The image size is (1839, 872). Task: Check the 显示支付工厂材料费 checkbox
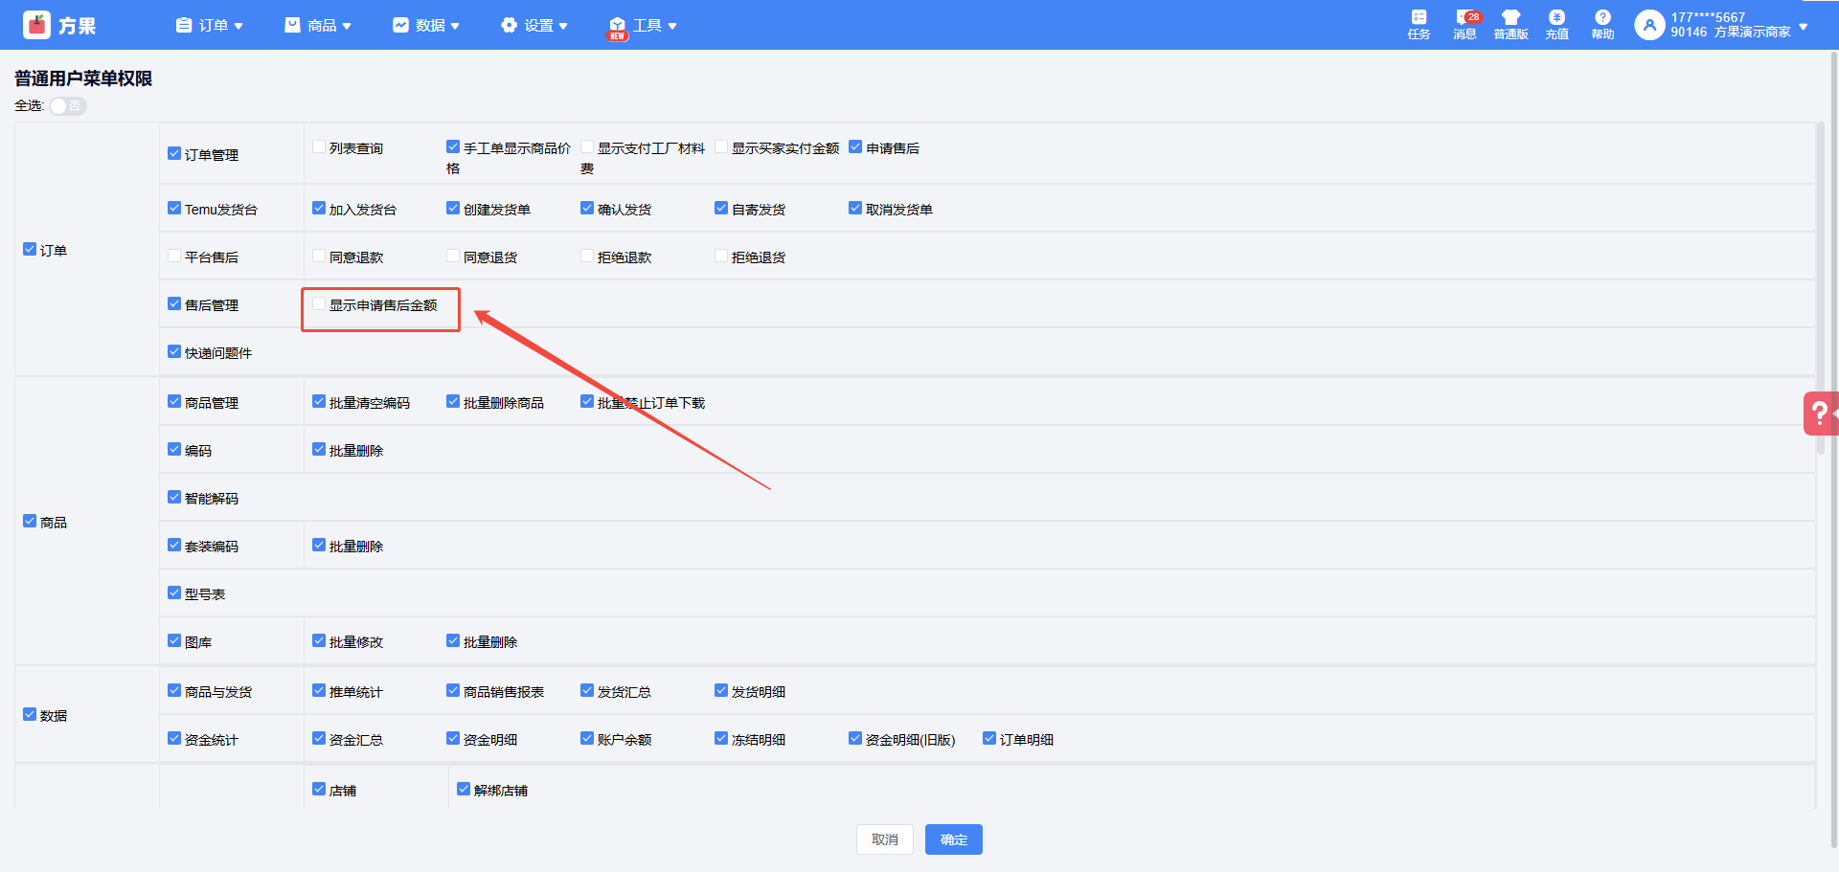click(587, 147)
